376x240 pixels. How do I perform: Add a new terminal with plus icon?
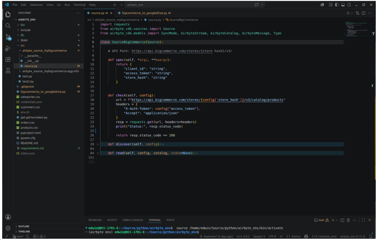click(333, 220)
